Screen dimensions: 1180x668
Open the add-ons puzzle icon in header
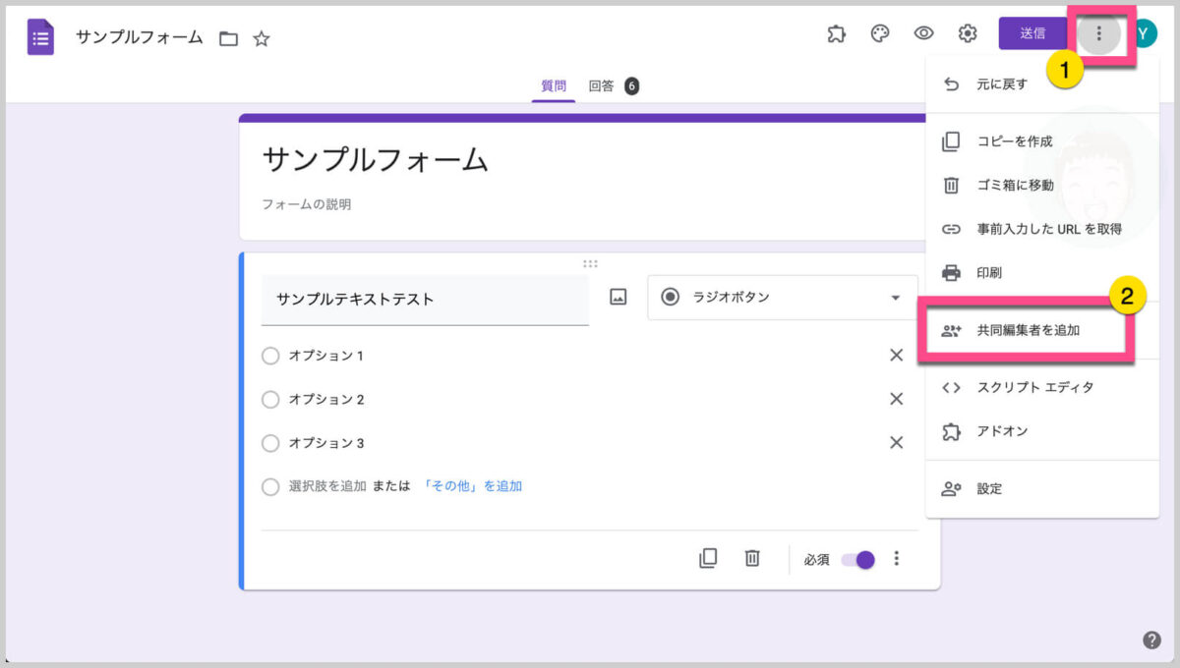(836, 33)
